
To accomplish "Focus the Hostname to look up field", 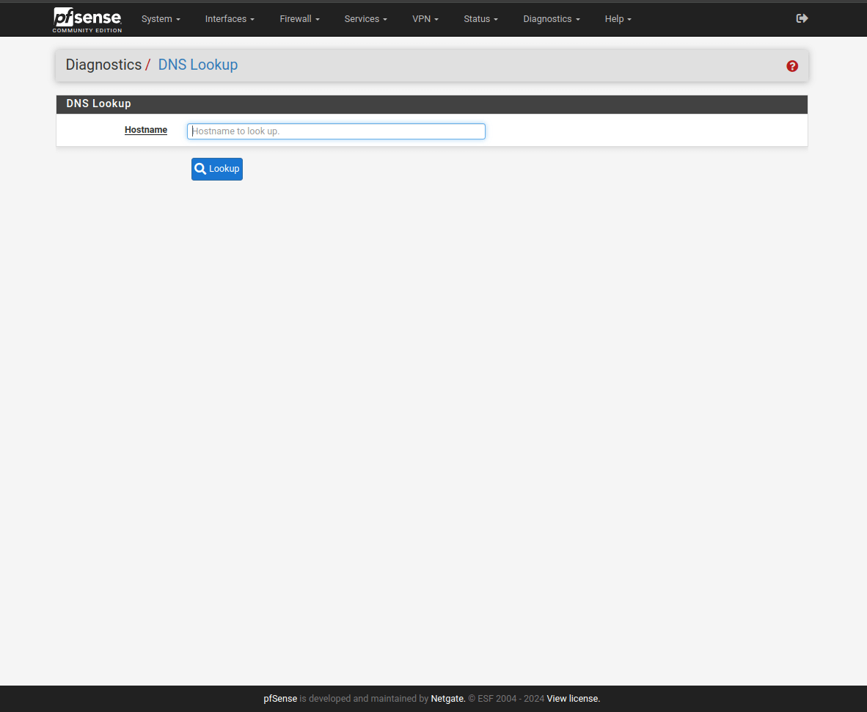I will coord(336,131).
